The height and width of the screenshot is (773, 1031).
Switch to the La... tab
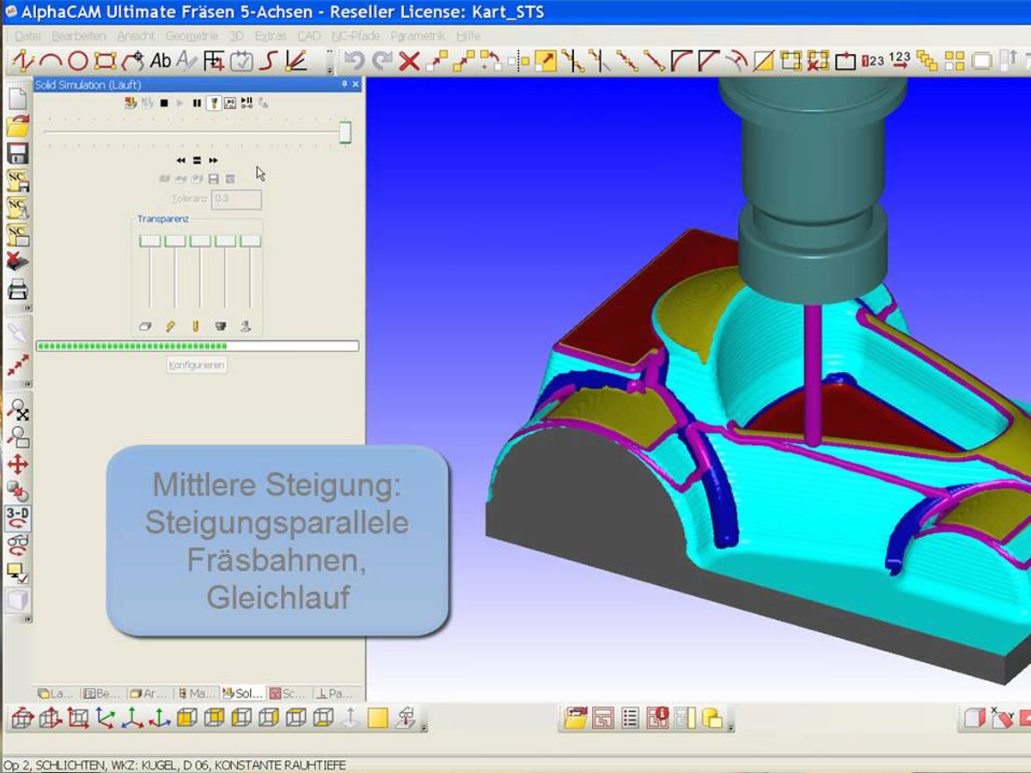(57, 693)
